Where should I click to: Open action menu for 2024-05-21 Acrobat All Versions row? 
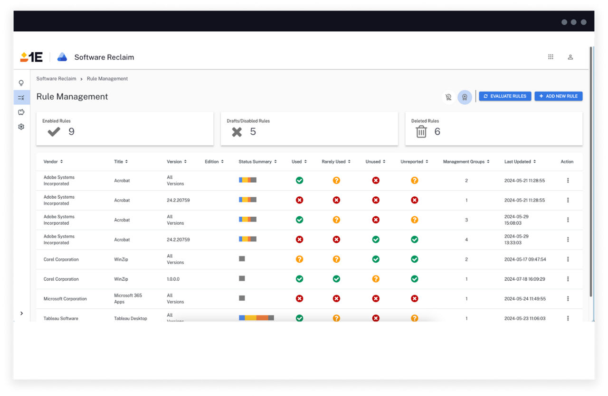coord(568,180)
